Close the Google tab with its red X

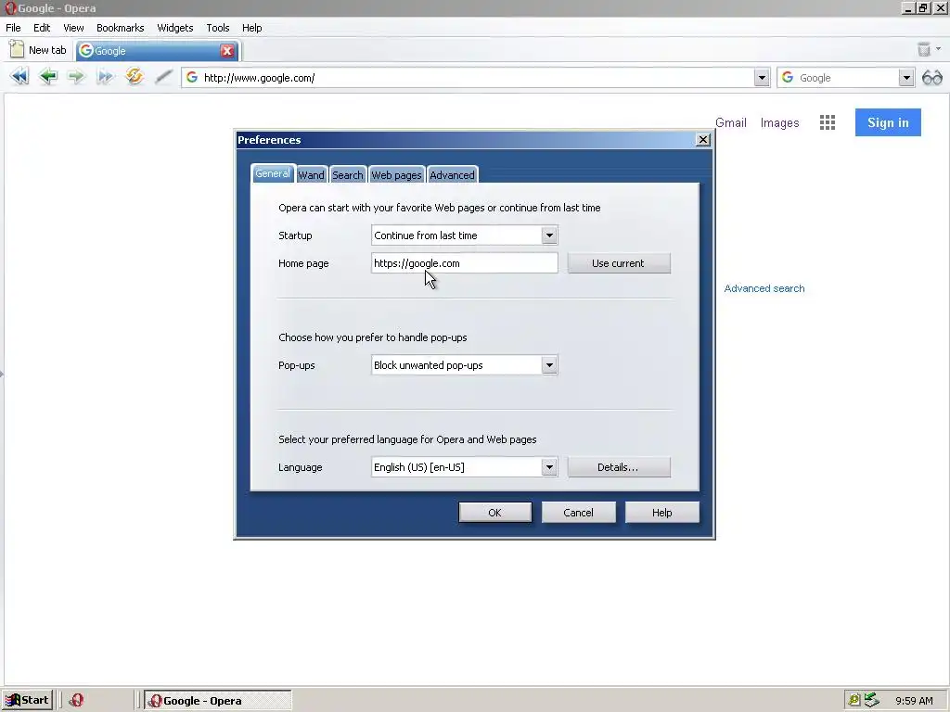coord(227,51)
